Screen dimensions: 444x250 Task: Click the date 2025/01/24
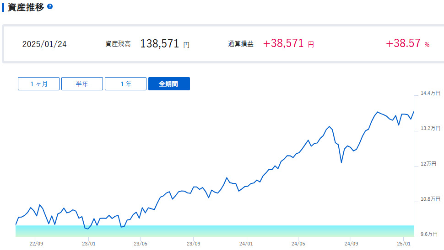pos(44,44)
